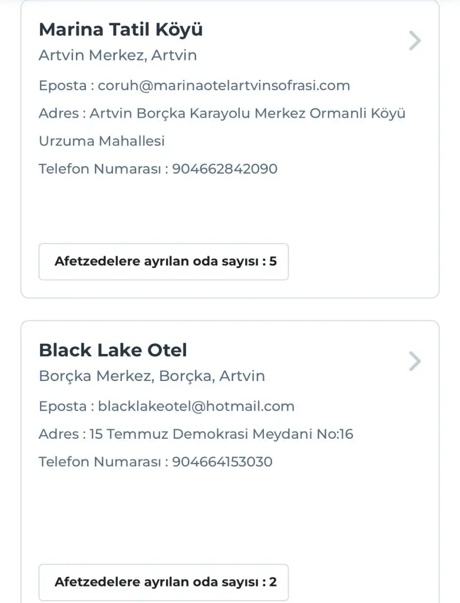The image size is (460, 603).
Task: Click the Artvin Merkez, Artvin location text
Action: pyautogui.click(x=118, y=56)
